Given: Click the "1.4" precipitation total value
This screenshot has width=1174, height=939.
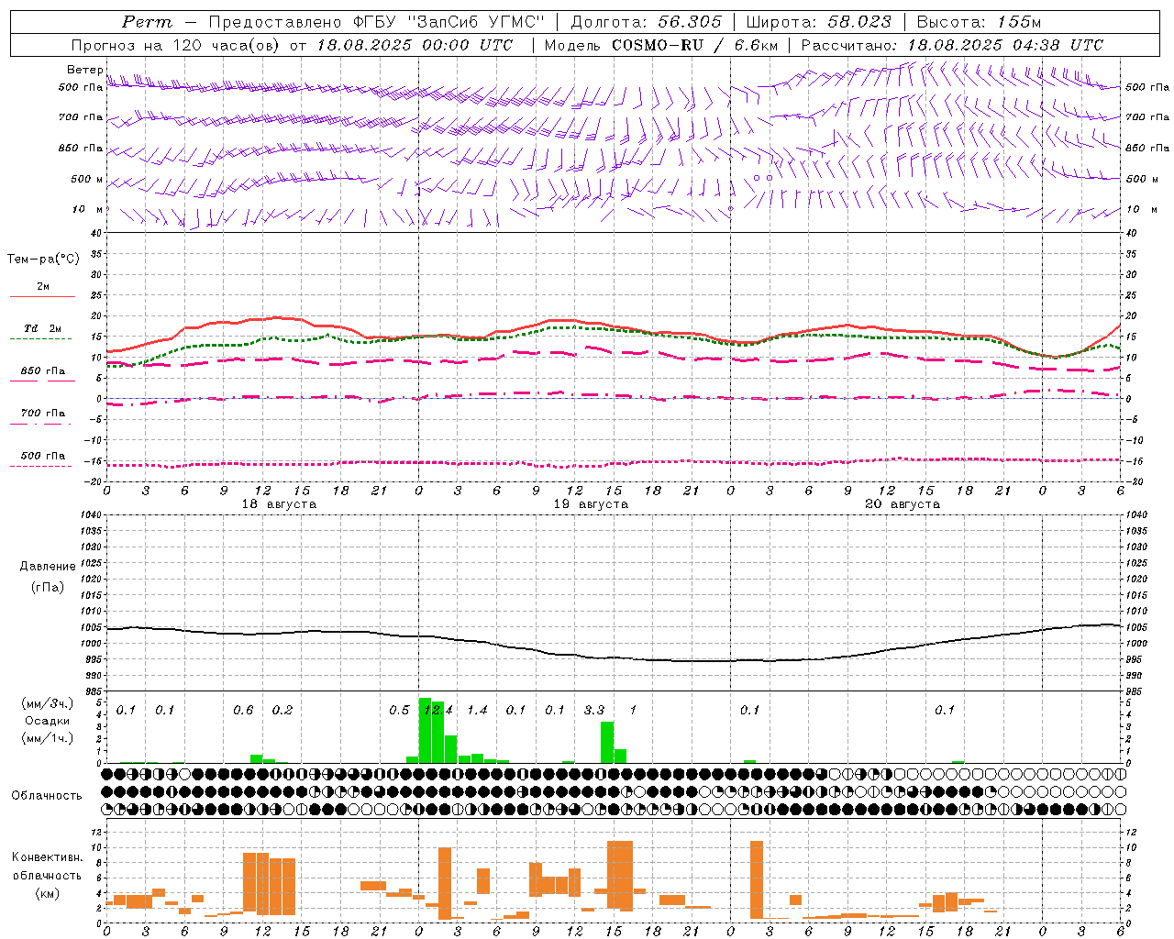Looking at the screenshot, I should [477, 710].
